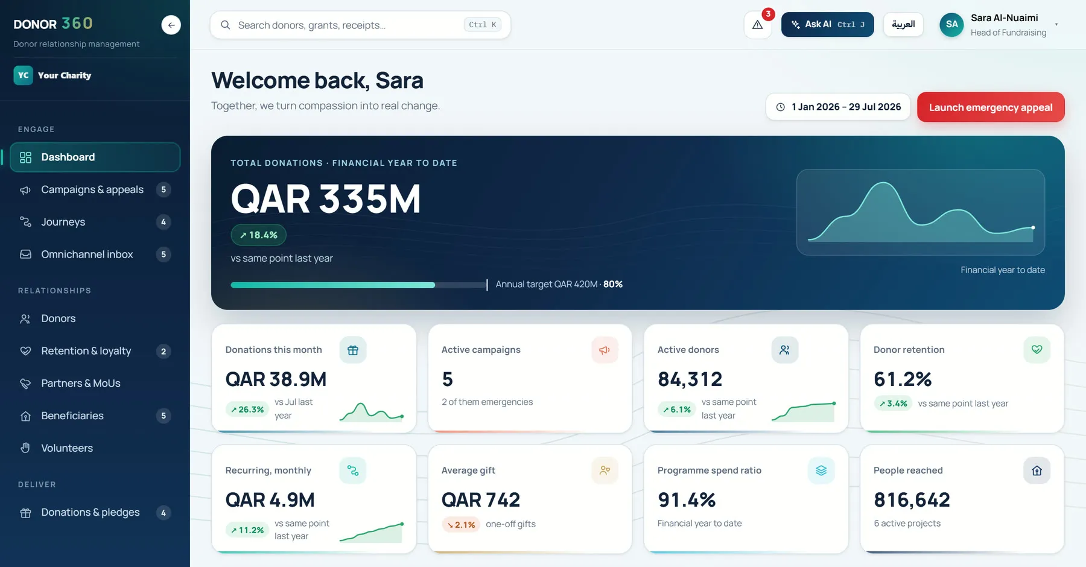1086x567 pixels.
Task: Open the Ask AI assistant button
Action: [827, 25]
